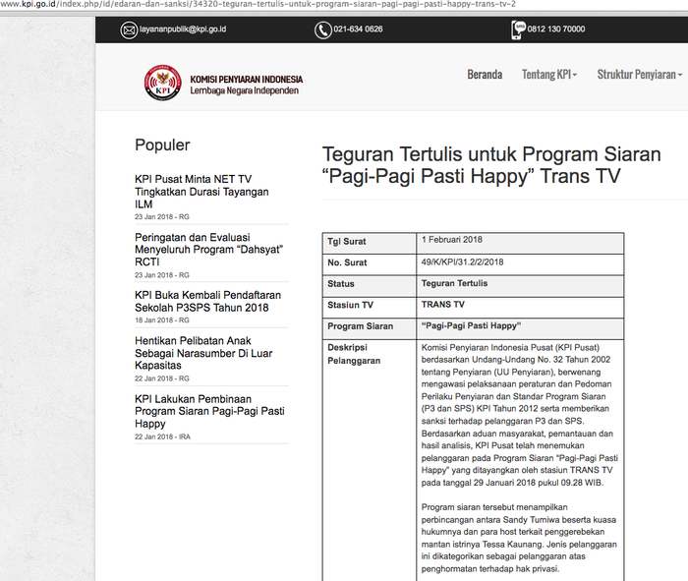Click the URL in the address bar
Image resolution: width=688 pixels, height=581 pixels.
tap(258, 4)
